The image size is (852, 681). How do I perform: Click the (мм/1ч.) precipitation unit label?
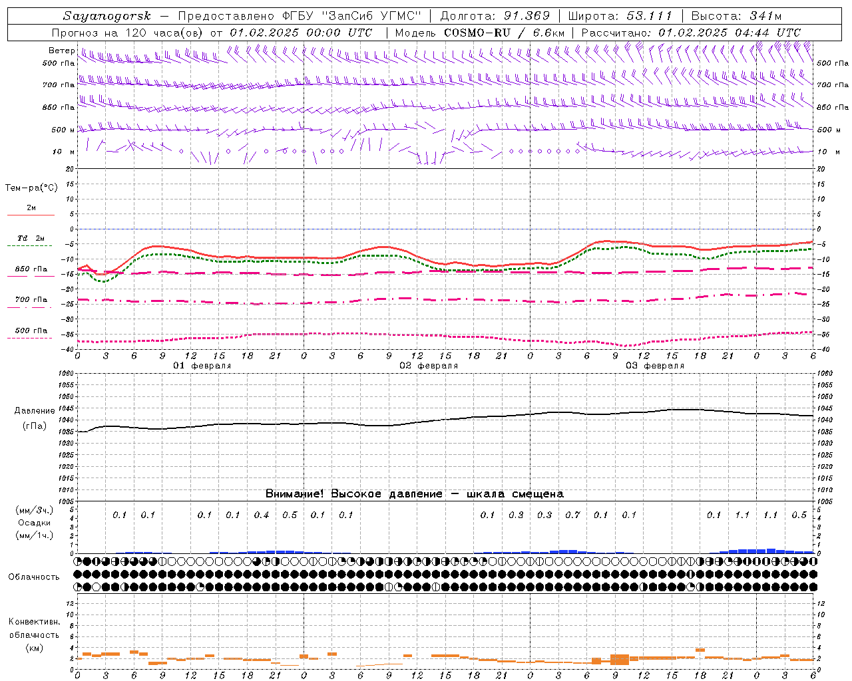click(35, 535)
